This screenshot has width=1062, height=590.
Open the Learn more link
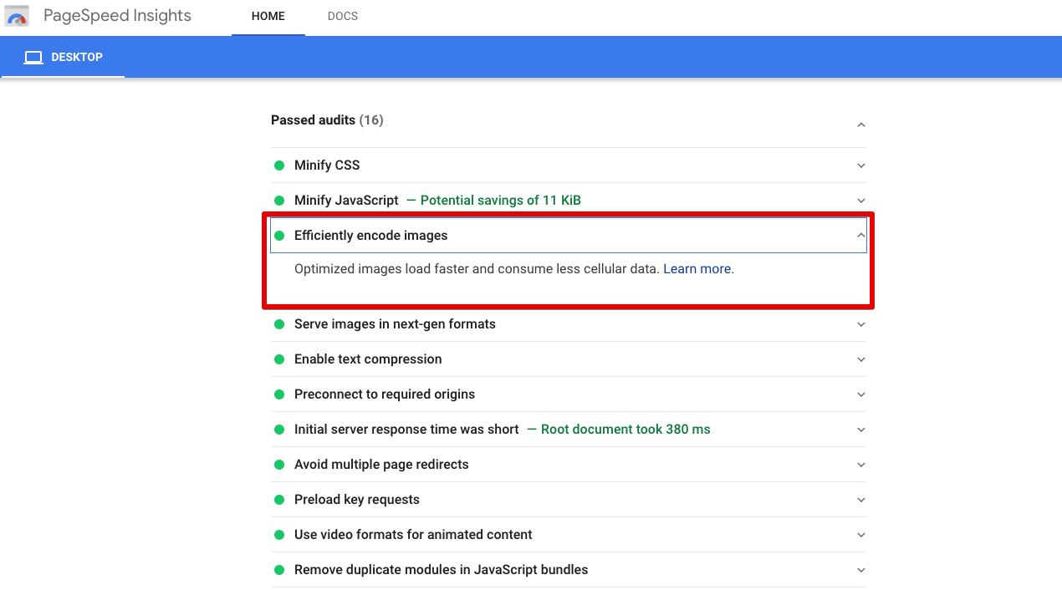click(697, 269)
